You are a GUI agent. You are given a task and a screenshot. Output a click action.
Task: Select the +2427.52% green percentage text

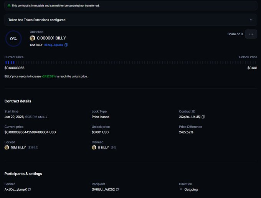(49, 76)
